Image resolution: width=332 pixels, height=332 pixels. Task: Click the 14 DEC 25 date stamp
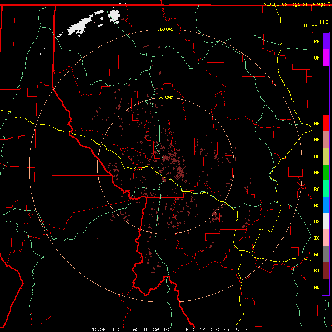pos(215,329)
